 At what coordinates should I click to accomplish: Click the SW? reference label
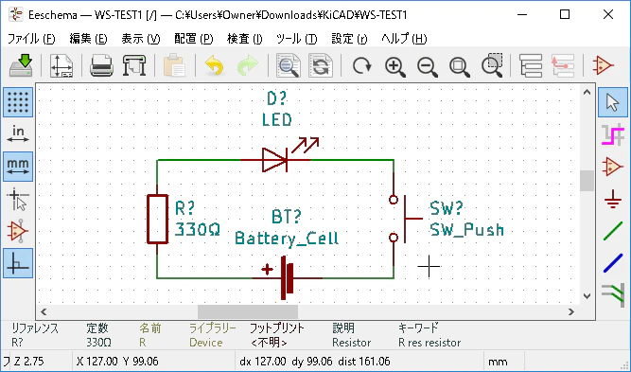point(447,208)
